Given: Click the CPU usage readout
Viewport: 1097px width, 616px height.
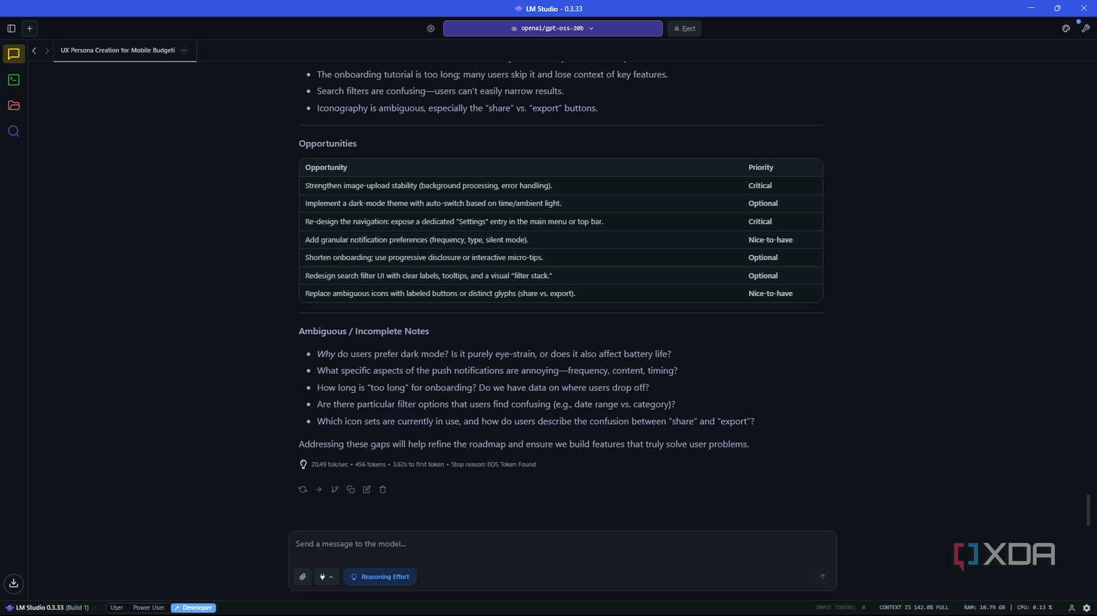Looking at the screenshot, I should tap(1035, 607).
